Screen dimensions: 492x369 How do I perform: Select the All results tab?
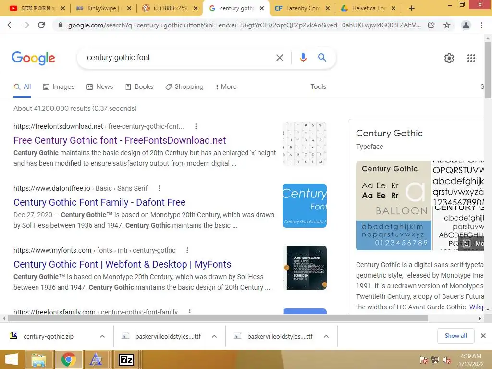click(x=22, y=87)
